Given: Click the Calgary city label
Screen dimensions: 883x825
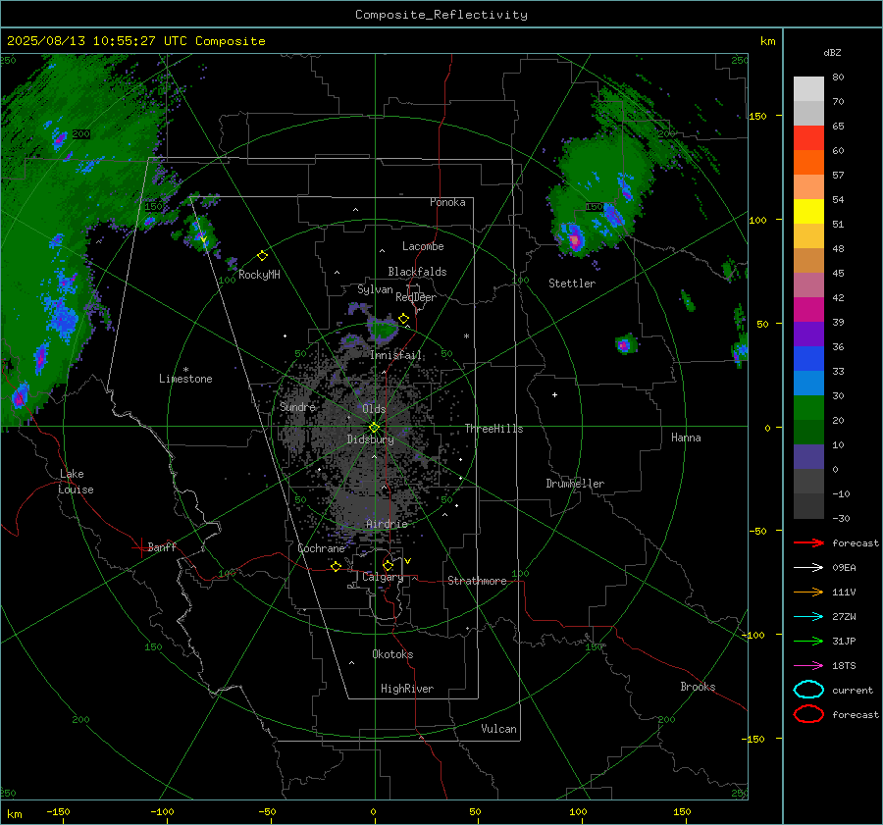Looking at the screenshot, I should click(383, 577).
